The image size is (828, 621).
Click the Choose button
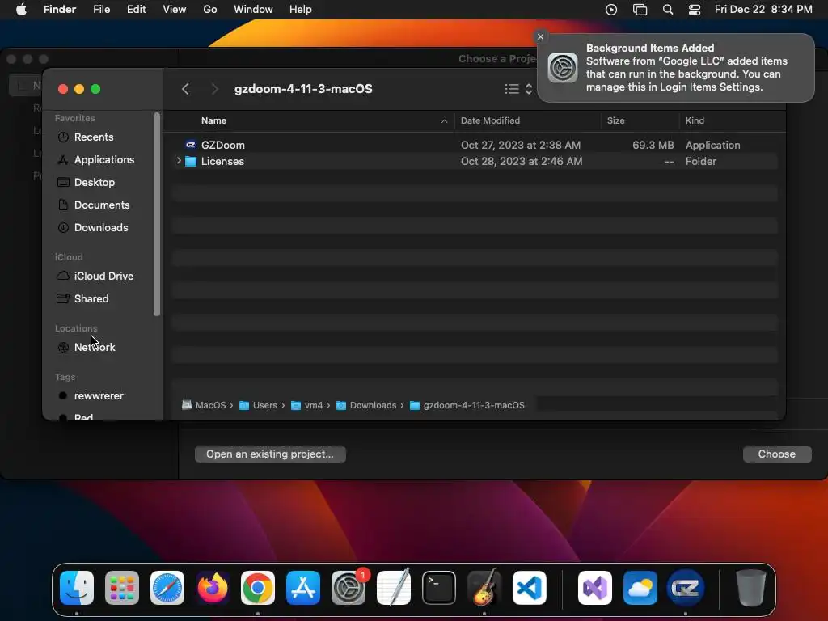point(776,454)
